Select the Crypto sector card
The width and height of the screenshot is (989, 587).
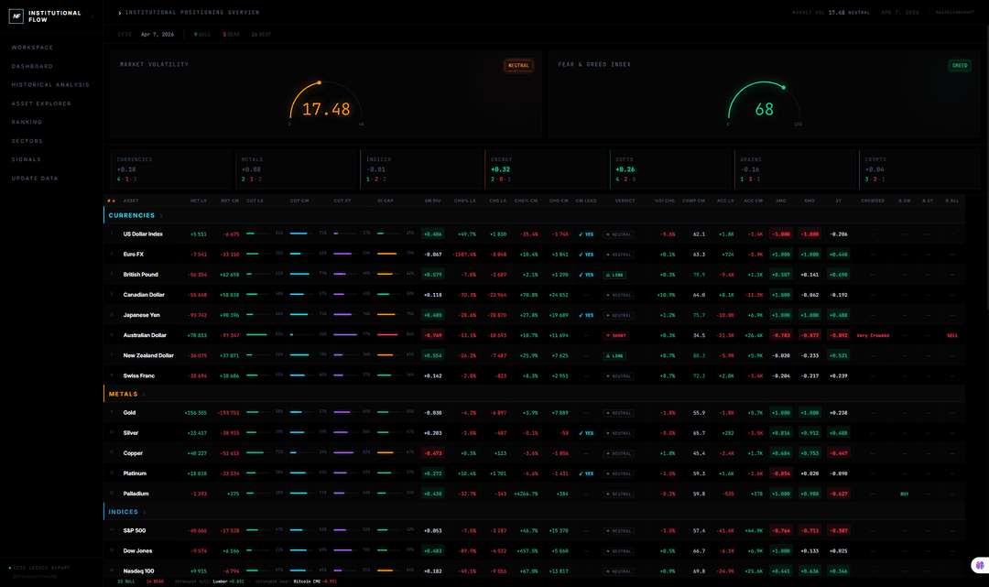pos(919,169)
